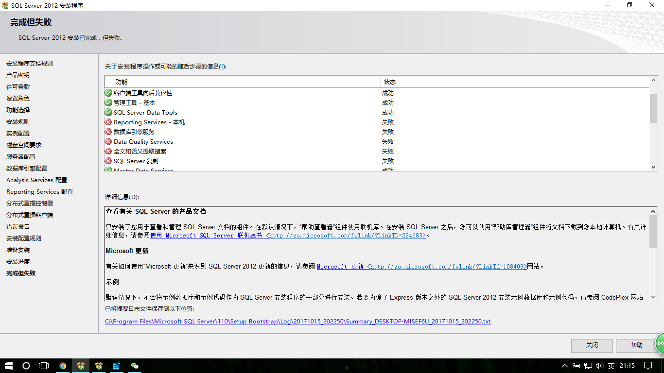Open the blue tiles app on the taskbar
The height and width of the screenshot is (373, 664).
[x=117, y=366]
